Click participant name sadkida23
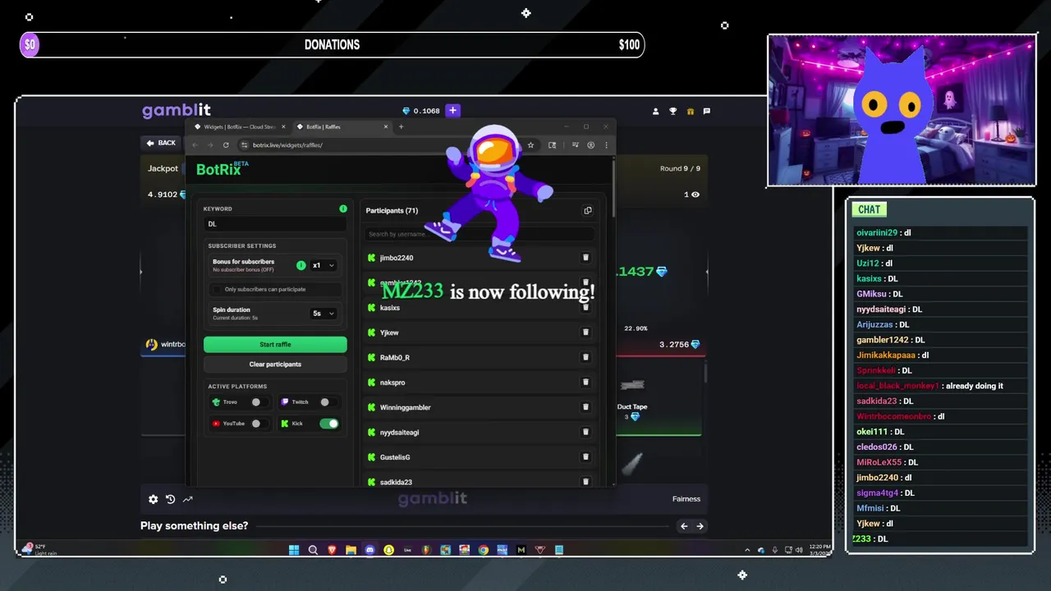 (396, 483)
